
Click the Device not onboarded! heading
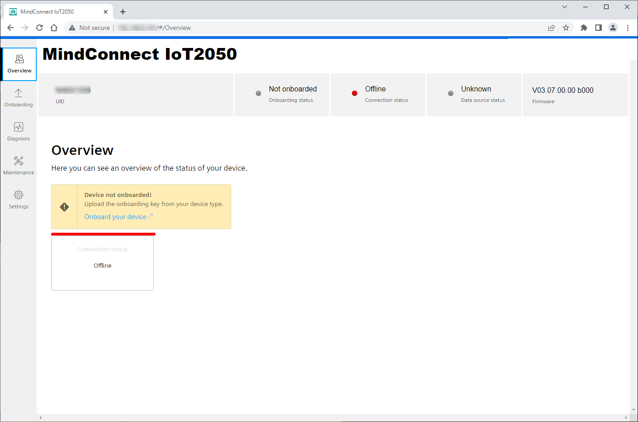[x=118, y=195]
